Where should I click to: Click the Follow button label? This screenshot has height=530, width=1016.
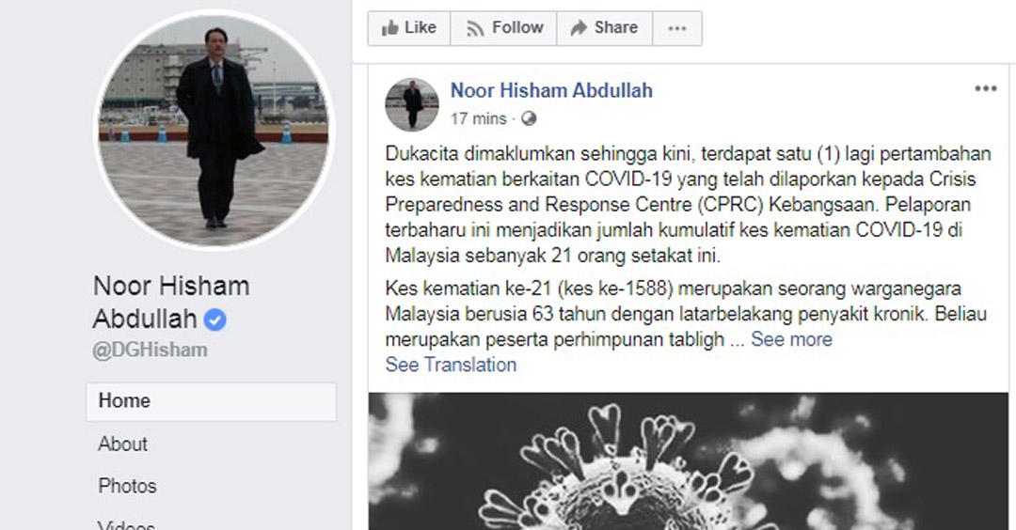point(517,28)
